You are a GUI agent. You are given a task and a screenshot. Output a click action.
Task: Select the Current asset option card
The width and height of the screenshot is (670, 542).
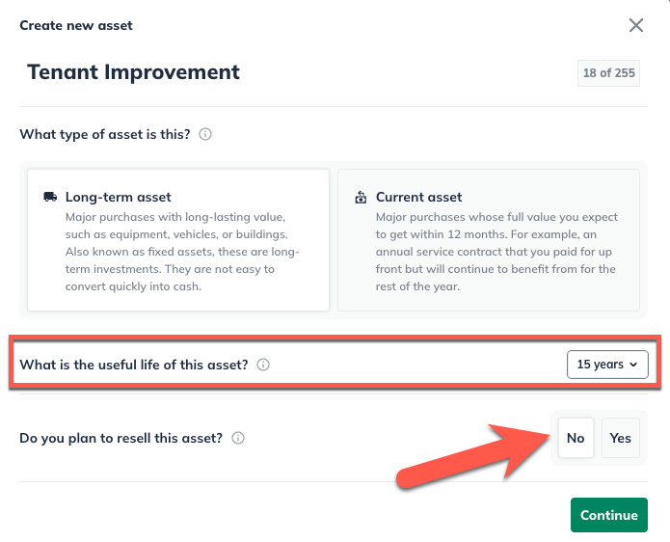pos(488,240)
